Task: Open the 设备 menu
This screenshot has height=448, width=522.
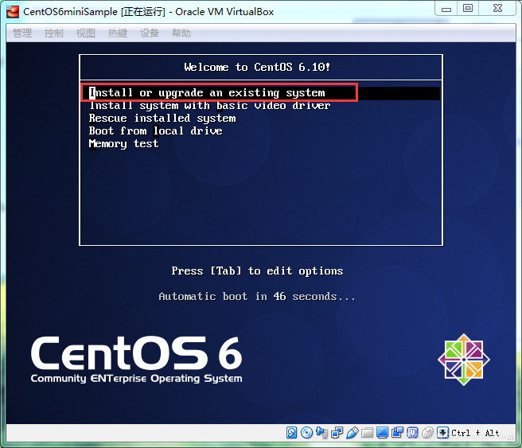Action: pos(149,33)
